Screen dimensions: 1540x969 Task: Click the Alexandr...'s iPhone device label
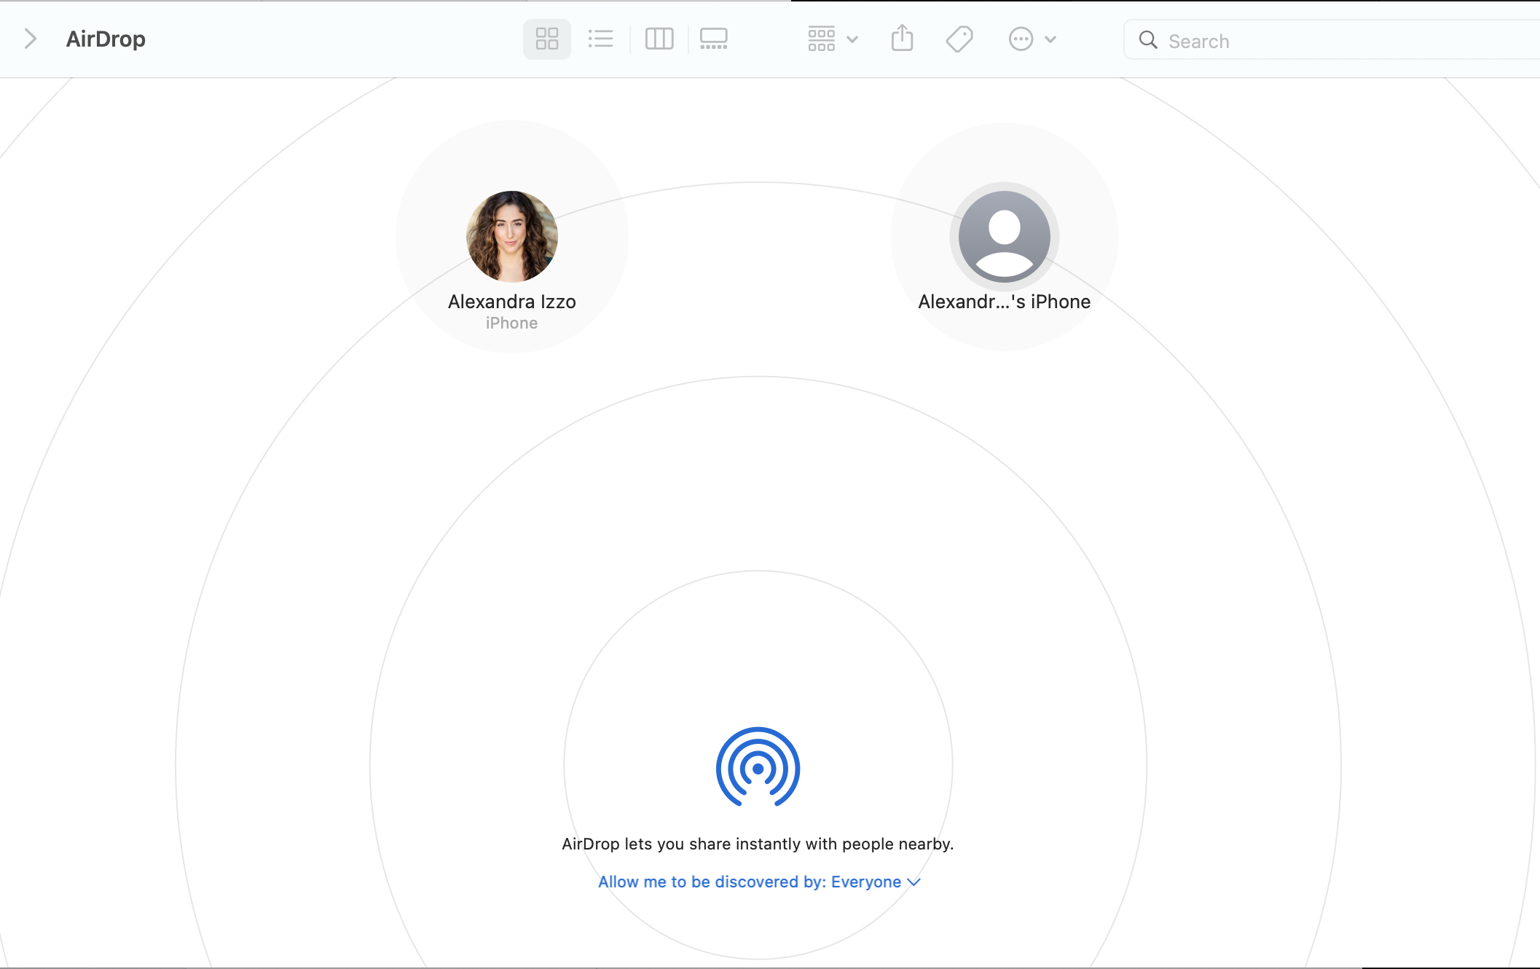pos(1004,302)
